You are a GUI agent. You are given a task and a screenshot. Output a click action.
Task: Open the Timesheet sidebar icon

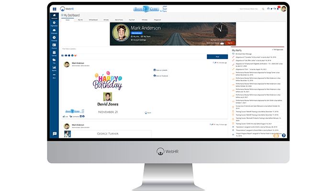coord(54,39)
